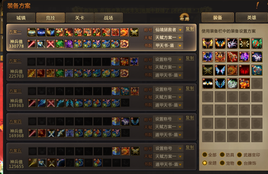Select the treasure chest icon in 方案二

(x=115, y=62)
